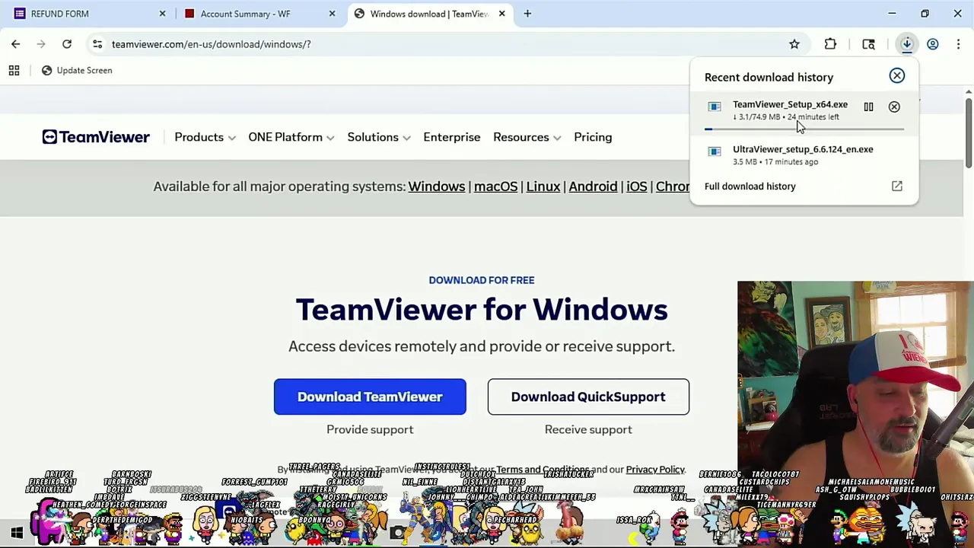Select the macOS operating system link

tap(495, 186)
